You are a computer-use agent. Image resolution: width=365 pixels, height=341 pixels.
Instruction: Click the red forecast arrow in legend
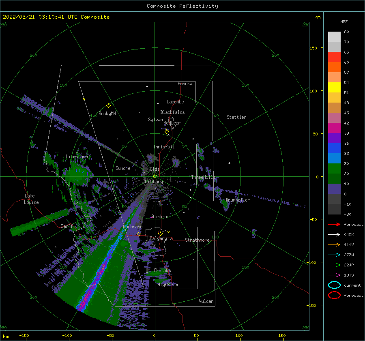click(334, 224)
